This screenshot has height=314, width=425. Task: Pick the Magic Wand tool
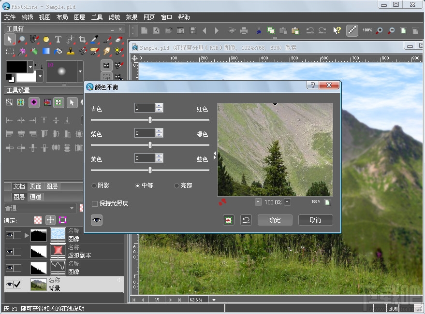click(x=22, y=51)
